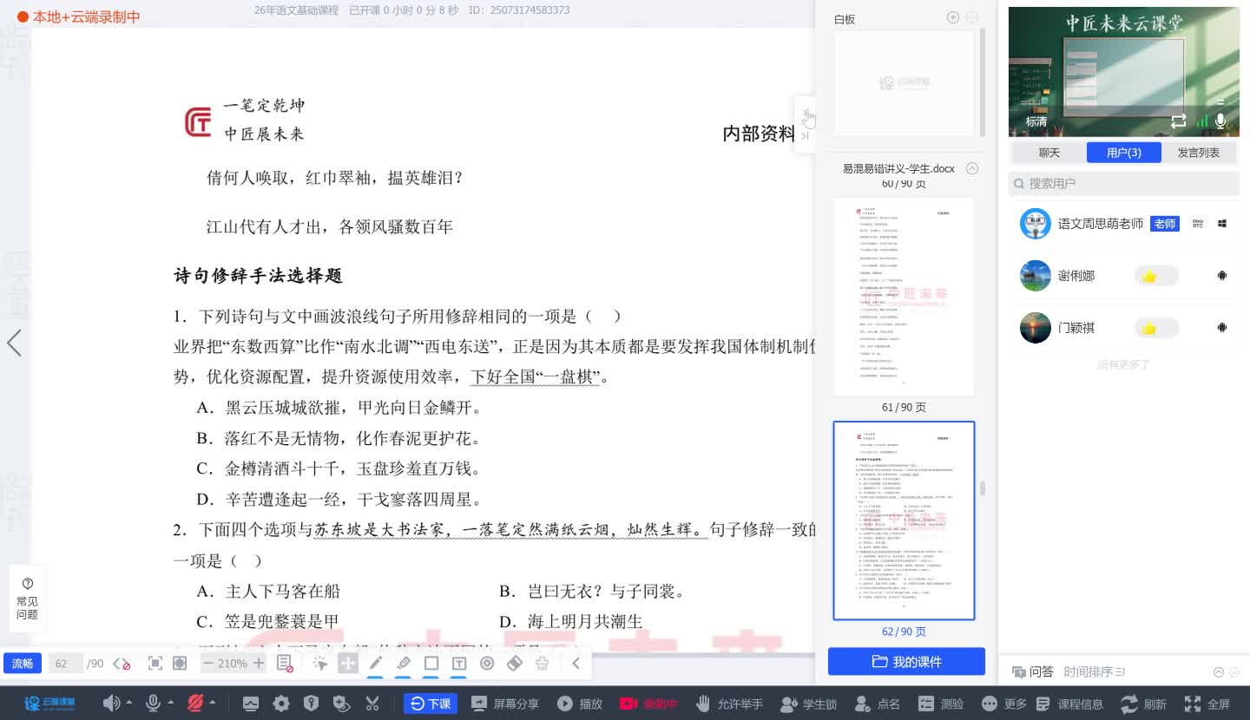The image size is (1250, 720).
Task: Open page 61 thumbnail
Action: (x=905, y=296)
